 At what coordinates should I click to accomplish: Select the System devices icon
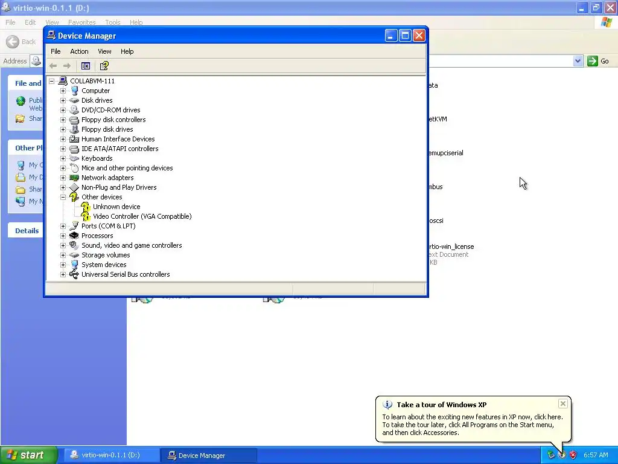pyautogui.click(x=74, y=265)
